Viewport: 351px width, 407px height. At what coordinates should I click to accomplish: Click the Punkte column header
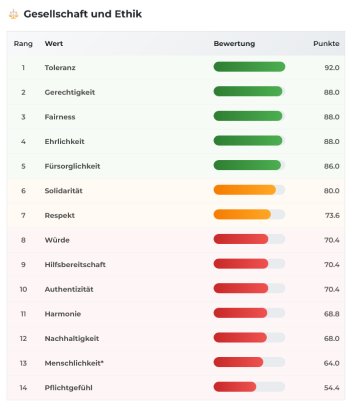tap(326, 44)
